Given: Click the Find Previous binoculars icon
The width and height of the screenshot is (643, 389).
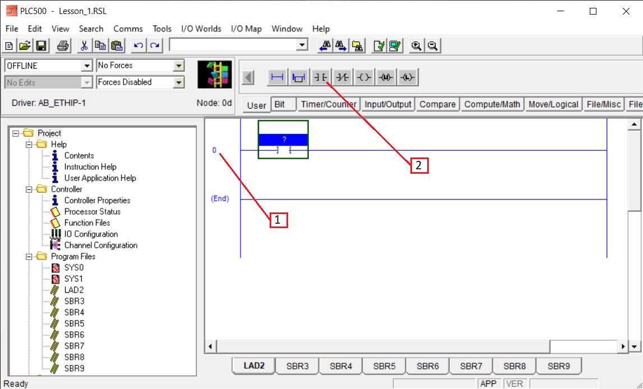Looking at the screenshot, I should 325,45.
